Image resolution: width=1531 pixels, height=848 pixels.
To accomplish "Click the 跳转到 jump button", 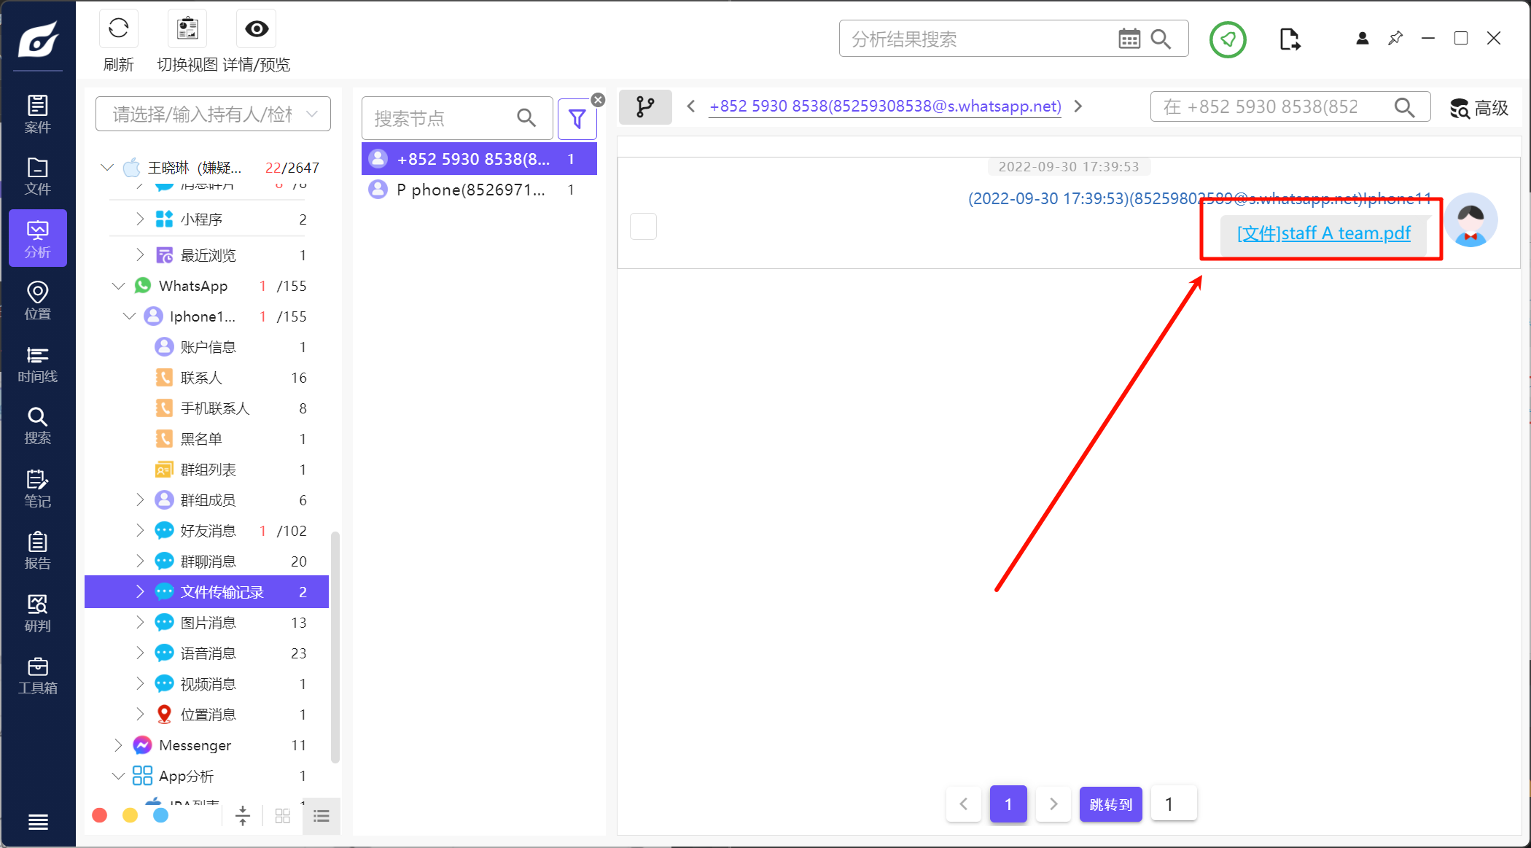I will pyautogui.click(x=1110, y=804).
